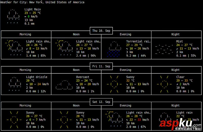Click temperature 29 – 33 °C Fri Night
Image resolution: width=203 pixels, height=132 pixels.
click(184, 80)
